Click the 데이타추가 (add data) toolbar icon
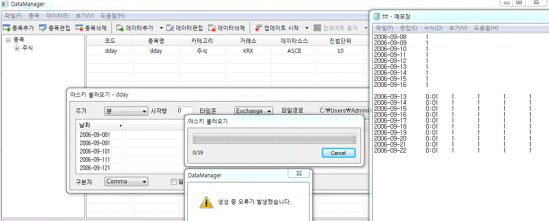 coord(120,28)
